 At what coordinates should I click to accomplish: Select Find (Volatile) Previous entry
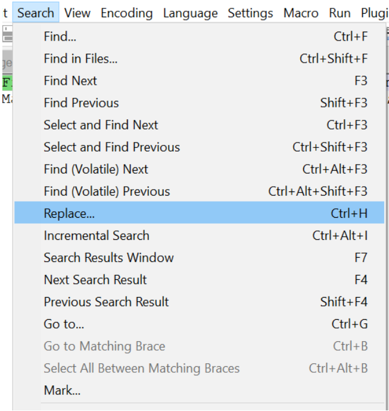click(199, 191)
